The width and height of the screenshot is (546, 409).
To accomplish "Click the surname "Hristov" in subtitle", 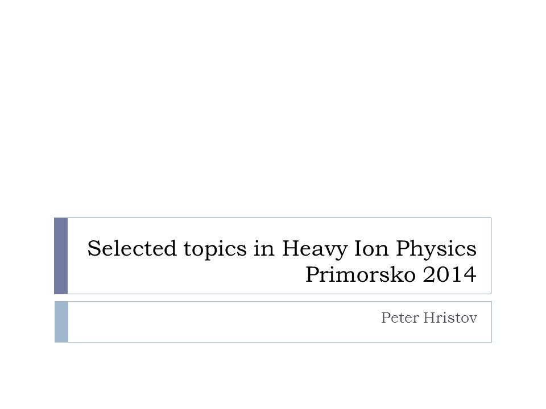I will click(x=450, y=318).
